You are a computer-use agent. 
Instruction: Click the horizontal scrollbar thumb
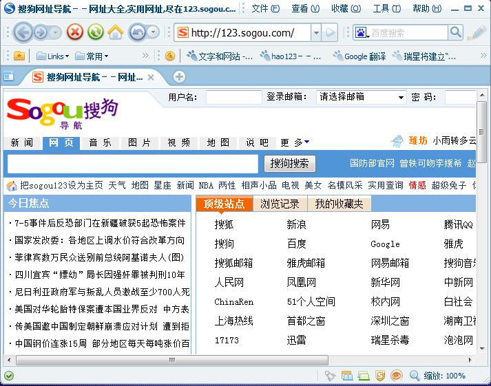[x=172, y=360]
